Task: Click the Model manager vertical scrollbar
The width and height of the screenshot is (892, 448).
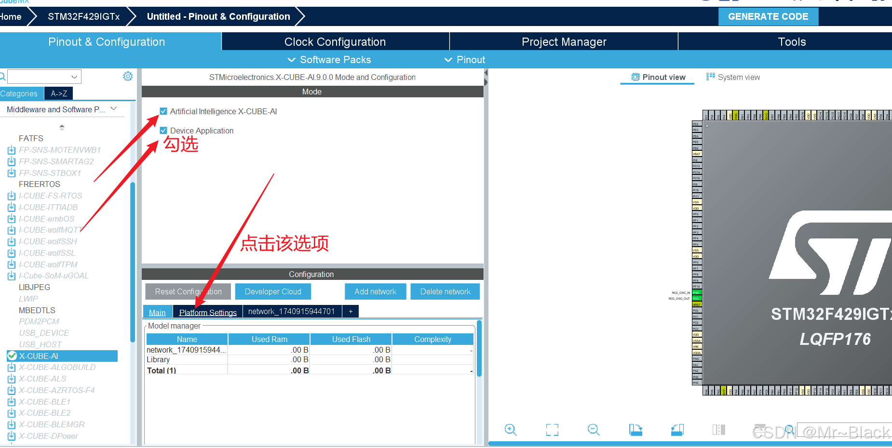Action: coord(479,348)
